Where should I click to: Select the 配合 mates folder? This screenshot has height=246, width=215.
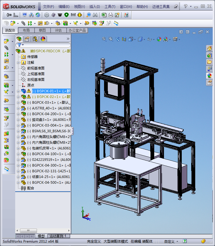coord(31,188)
